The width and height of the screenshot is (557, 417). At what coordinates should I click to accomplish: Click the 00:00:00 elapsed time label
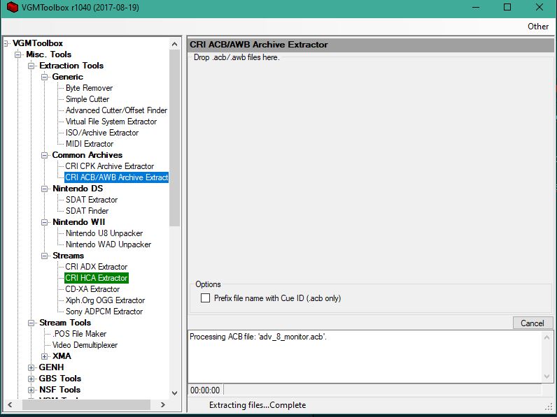(205, 390)
